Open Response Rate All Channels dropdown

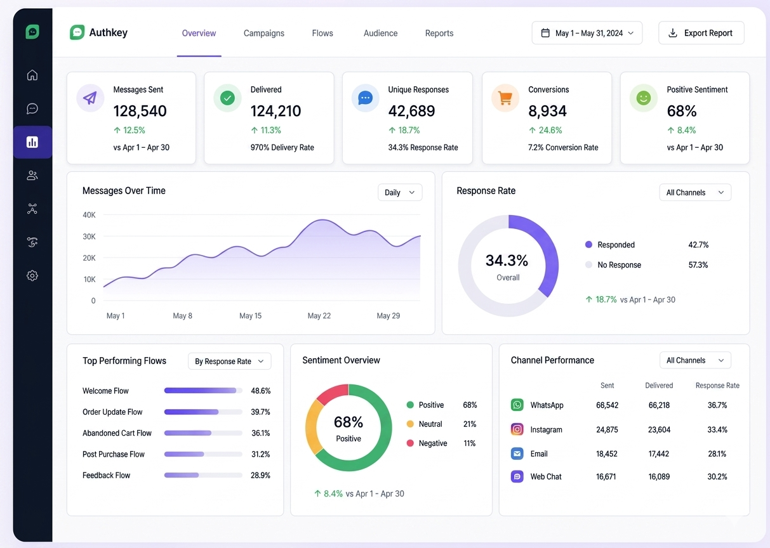coord(695,192)
